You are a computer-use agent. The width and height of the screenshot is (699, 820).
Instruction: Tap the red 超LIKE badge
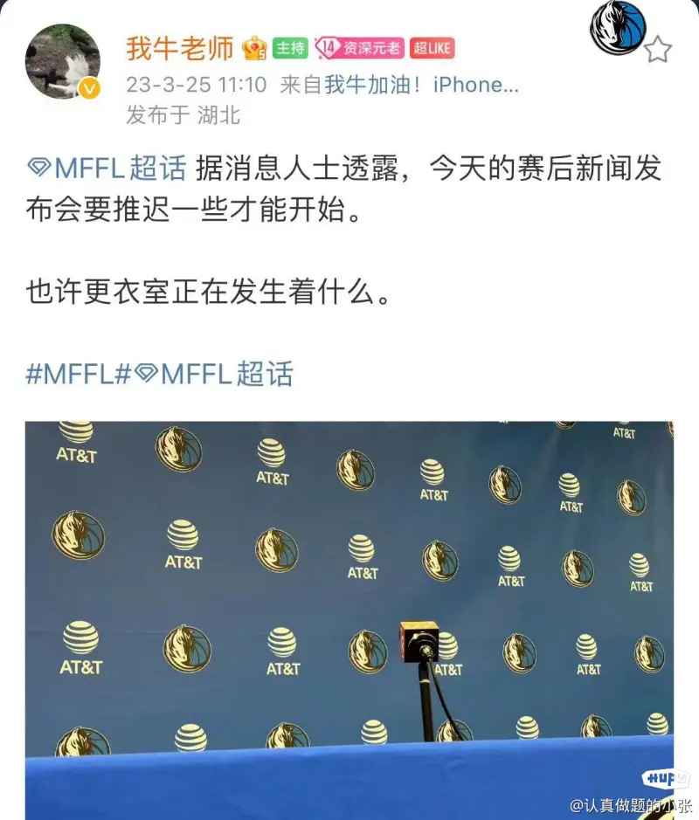[x=432, y=48]
